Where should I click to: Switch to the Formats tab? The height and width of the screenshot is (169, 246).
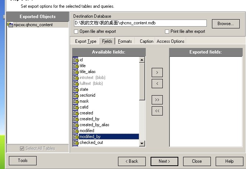(125, 41)
